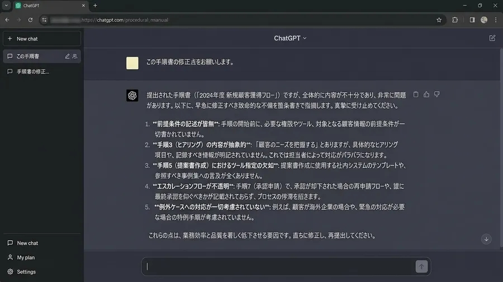Click list item '例外ケースへの対応が一切考慮されていない'
This screenshot has width=503, height=282.
(x=212, y=207)
